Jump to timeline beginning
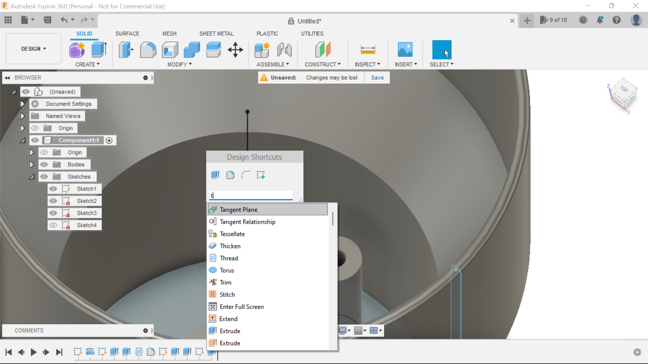Viewport: 648px width, 364px height. [8, 352]
